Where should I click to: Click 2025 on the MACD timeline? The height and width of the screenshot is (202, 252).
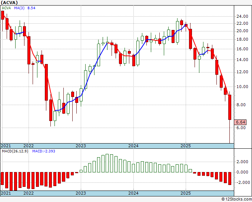(186, 193)
